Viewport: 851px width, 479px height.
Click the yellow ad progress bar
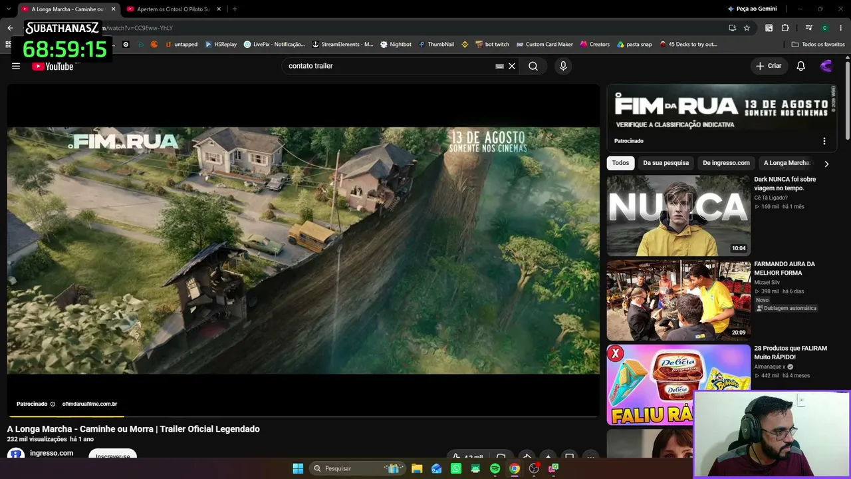pos(66,416)
